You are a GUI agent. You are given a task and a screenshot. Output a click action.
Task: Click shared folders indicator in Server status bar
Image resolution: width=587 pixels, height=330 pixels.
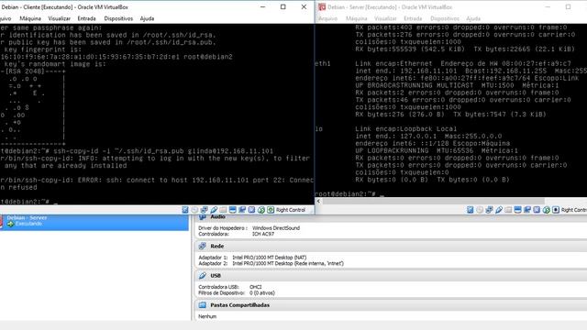[x=508, y=210]
